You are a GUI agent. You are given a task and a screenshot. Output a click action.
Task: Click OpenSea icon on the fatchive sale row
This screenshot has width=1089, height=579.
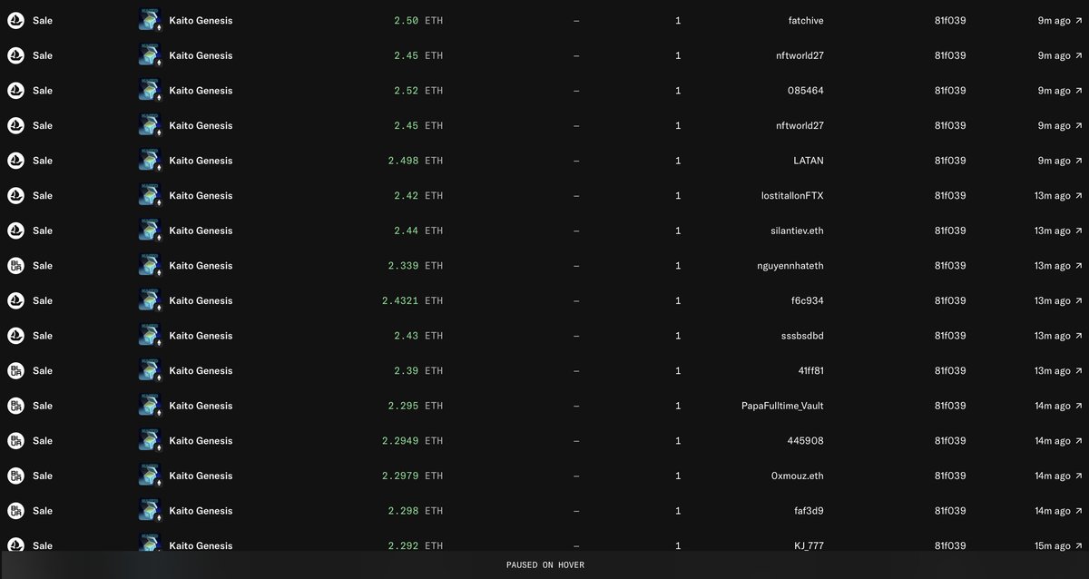pyautogui.click(x=15, y=20)
